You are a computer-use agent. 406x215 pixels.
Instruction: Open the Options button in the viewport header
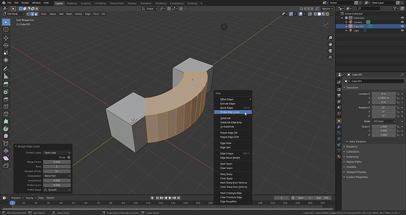pos(327,9)
